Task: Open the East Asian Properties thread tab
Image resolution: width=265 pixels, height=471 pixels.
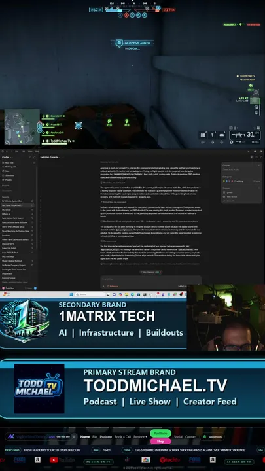Action: pyautogui.click(x=50, y=157)
